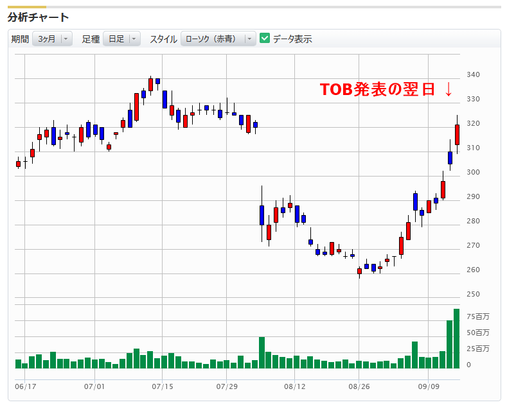Click the スタイル label
This screenshot has height=407, width=507.
pos(163,39)
